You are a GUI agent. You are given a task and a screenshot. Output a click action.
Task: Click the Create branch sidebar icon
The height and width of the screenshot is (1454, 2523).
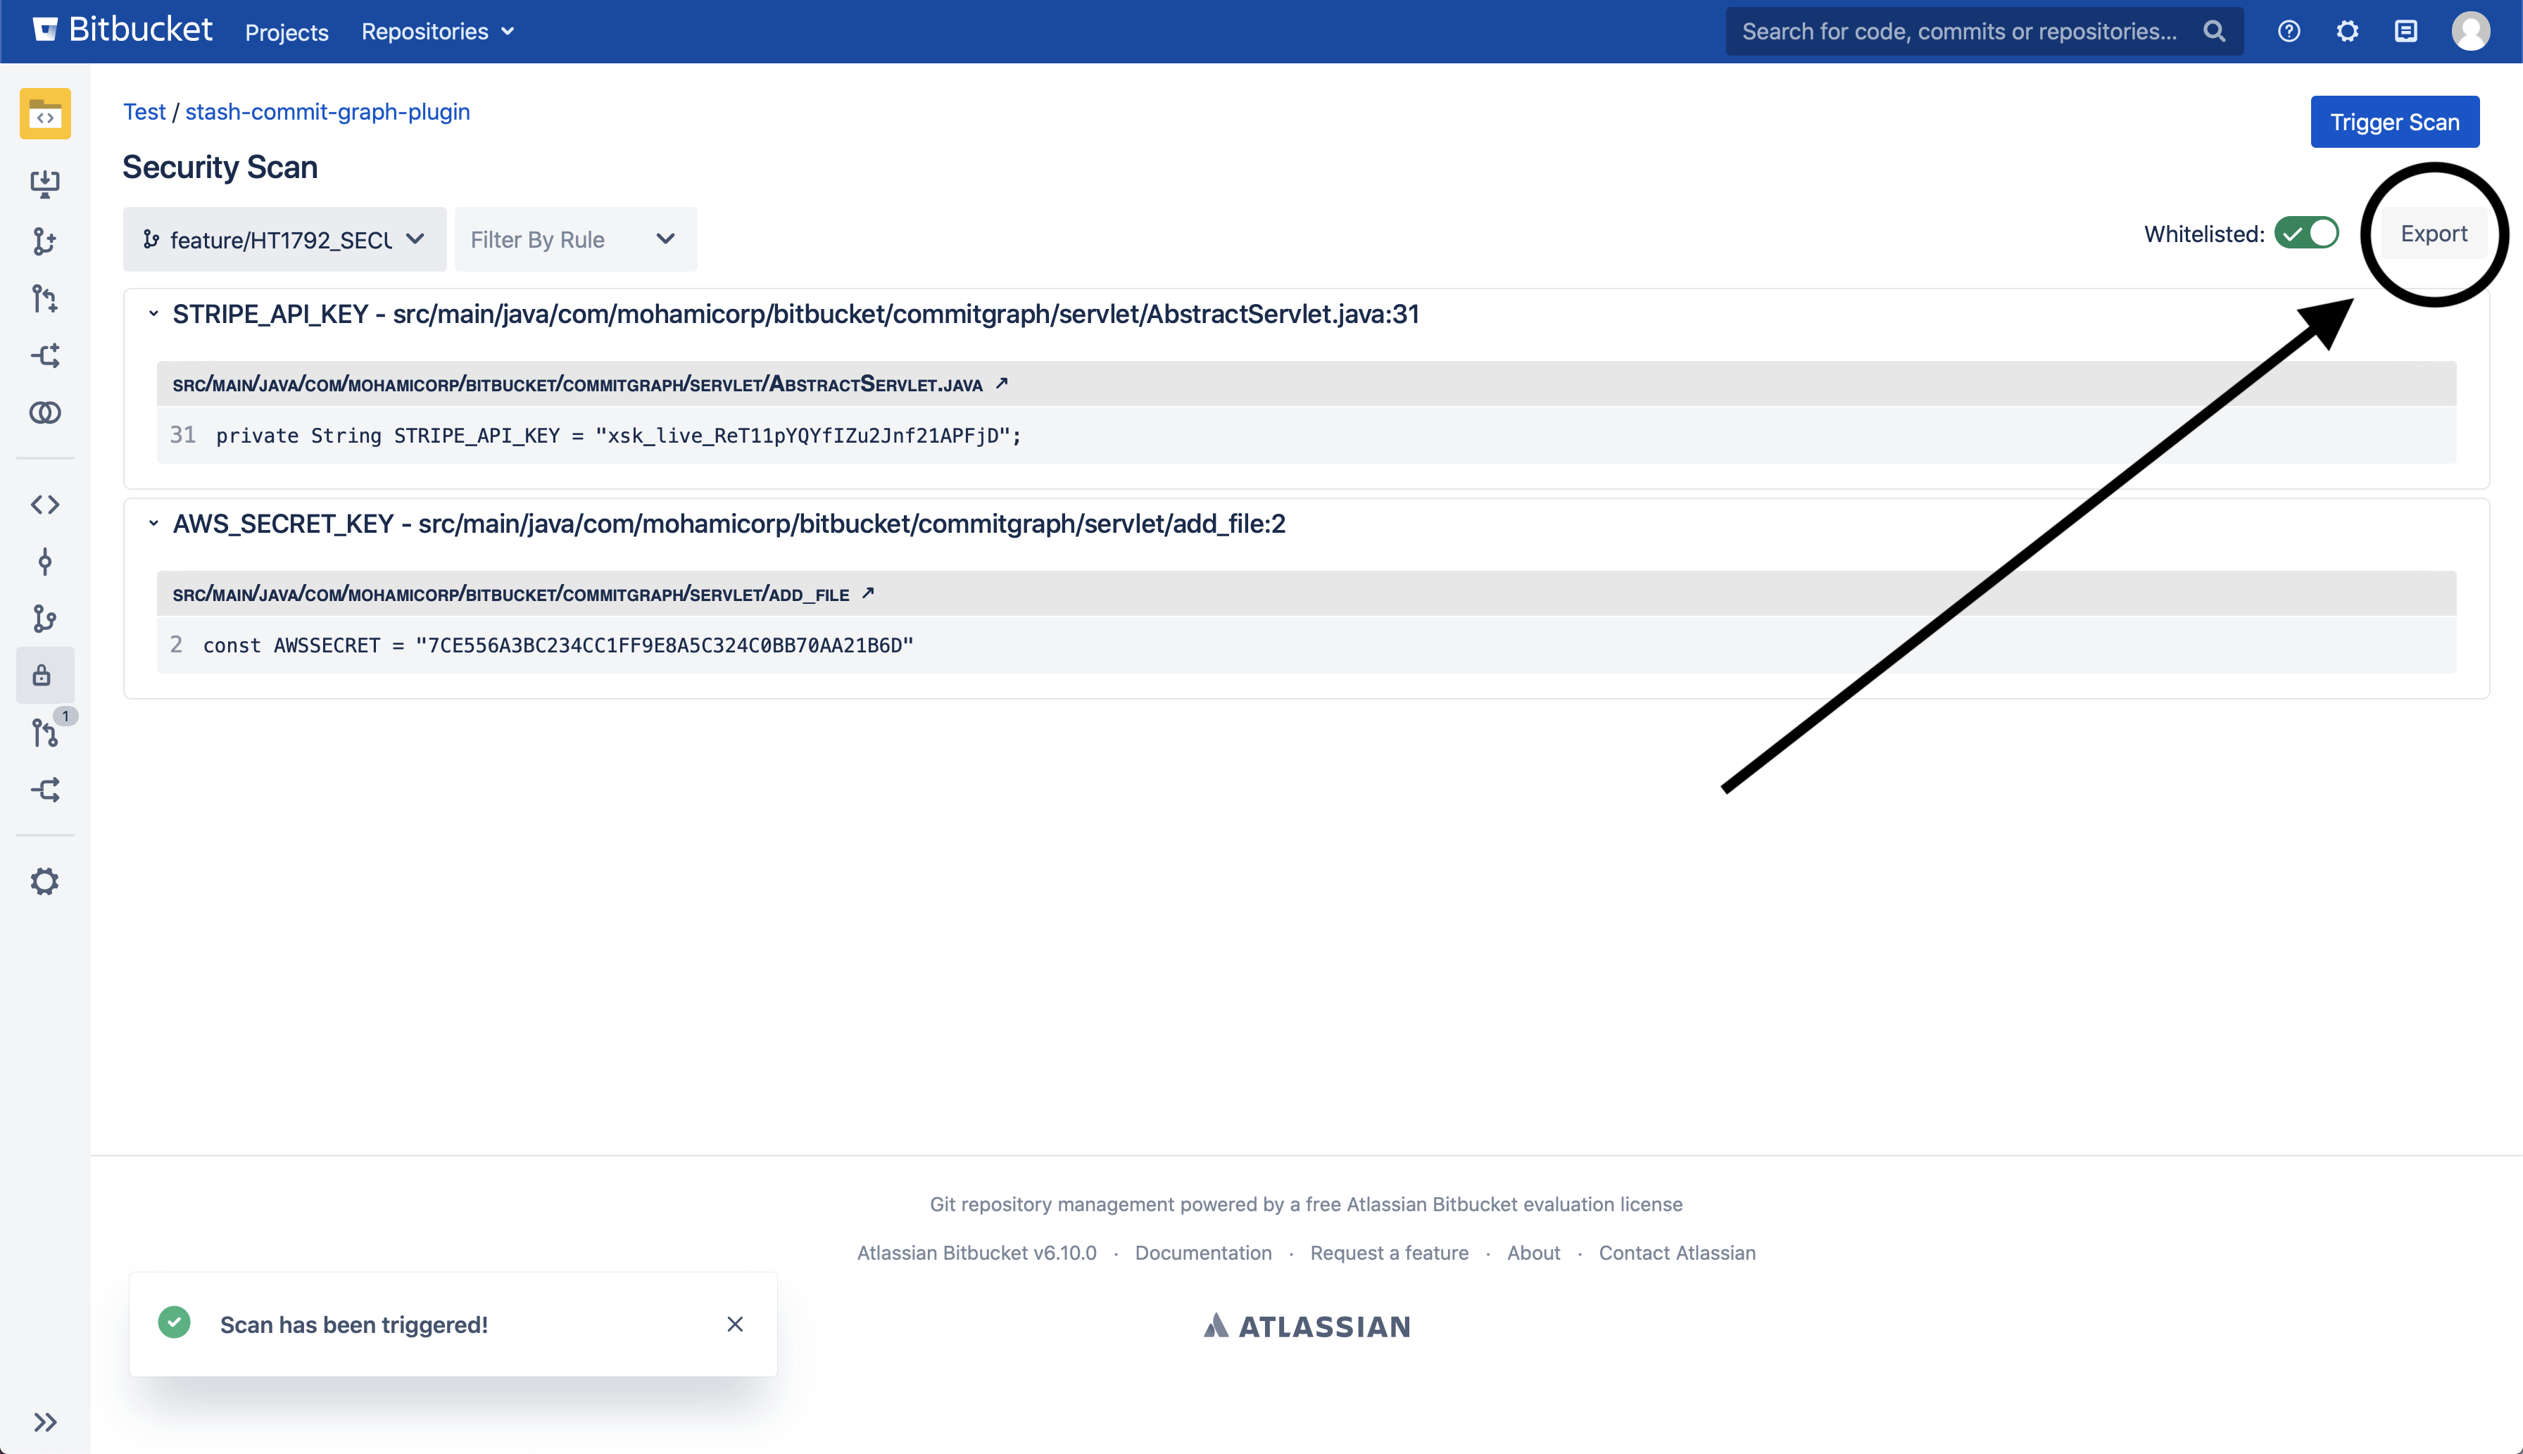tap(45, 241)
